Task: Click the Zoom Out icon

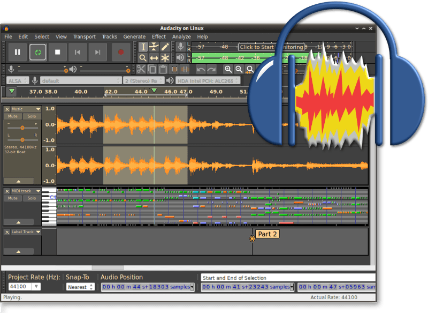Action: (x=239, y=69)
